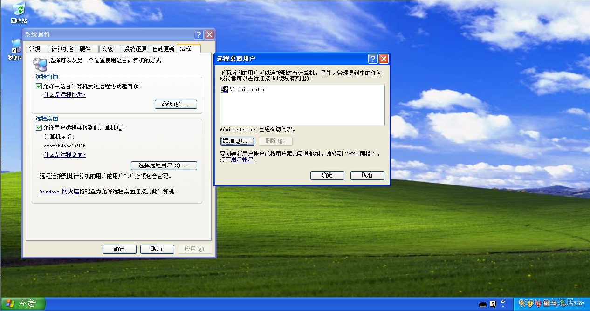Viewport: 590px width, 311px height.
Task: Click the red security shield tray icon
Action: coord(538,304)
